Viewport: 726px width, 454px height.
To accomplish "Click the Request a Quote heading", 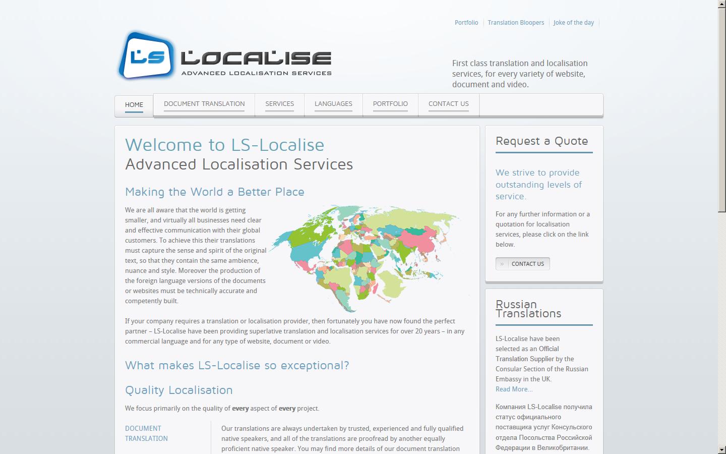I will point(542,142).
